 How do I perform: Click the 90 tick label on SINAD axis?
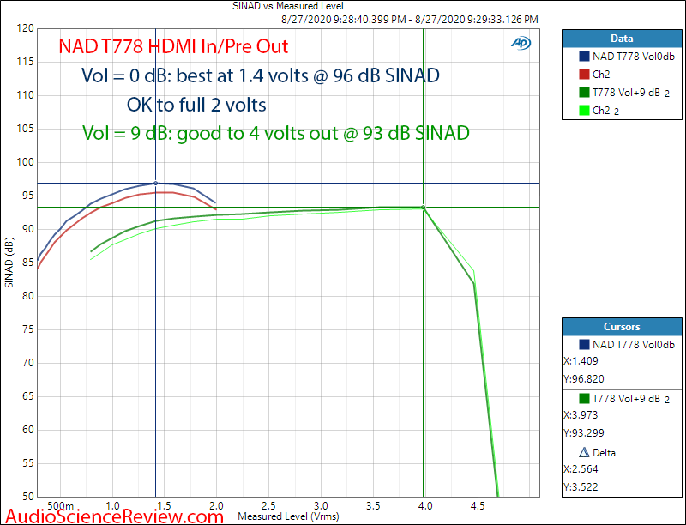(28, 229)
